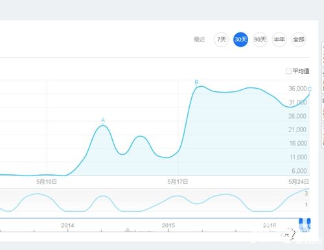Click marker B at the curve peak
Screen dimensions: 324x250
(196, 82)
